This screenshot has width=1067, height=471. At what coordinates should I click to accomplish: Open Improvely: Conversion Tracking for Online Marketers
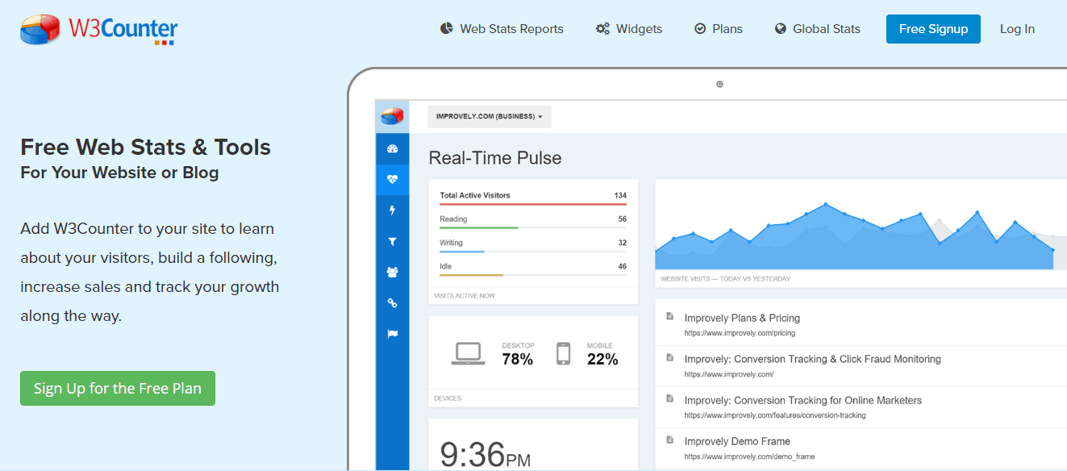pos(802,400)
